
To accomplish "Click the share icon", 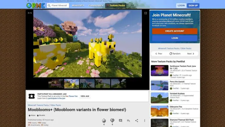I will [x=136, y=120].
